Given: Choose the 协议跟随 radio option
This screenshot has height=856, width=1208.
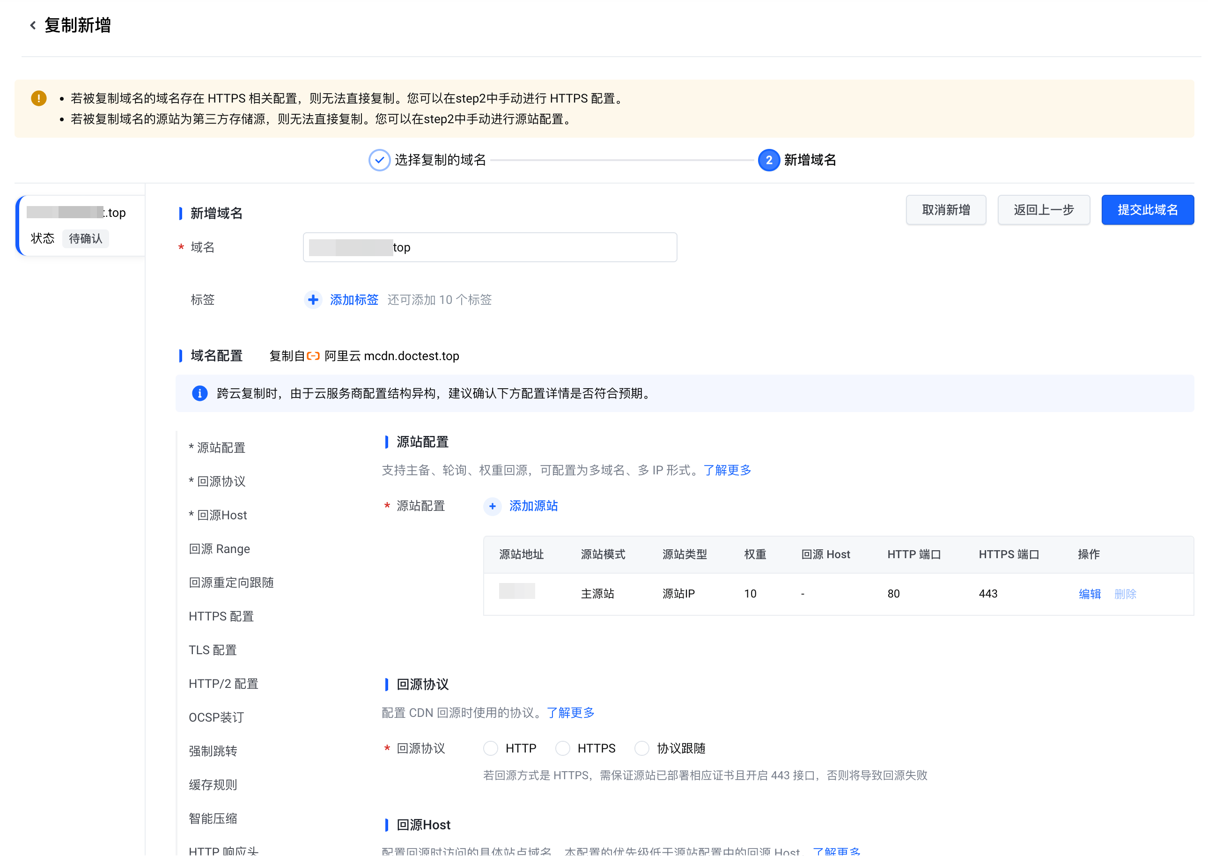Looking at the screenshot, I should (x=642, y=748).
